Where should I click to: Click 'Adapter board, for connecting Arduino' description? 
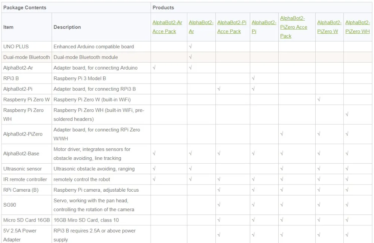pyautogui.click(x=95, y=68)
